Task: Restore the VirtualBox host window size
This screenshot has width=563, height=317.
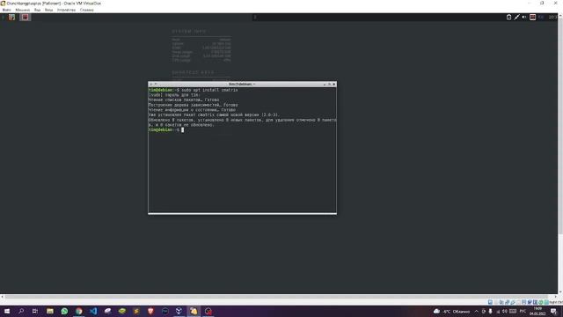Action: [542, 4]
